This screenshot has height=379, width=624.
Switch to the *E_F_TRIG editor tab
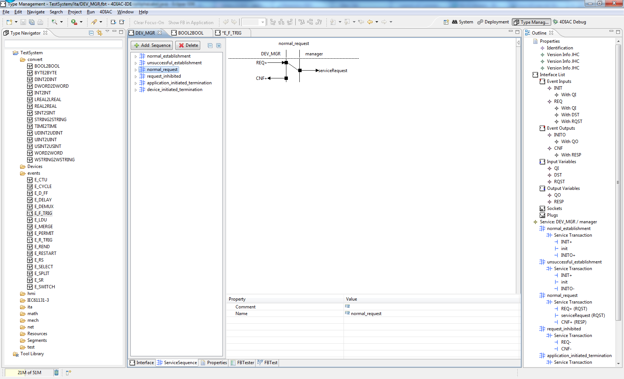231,33
